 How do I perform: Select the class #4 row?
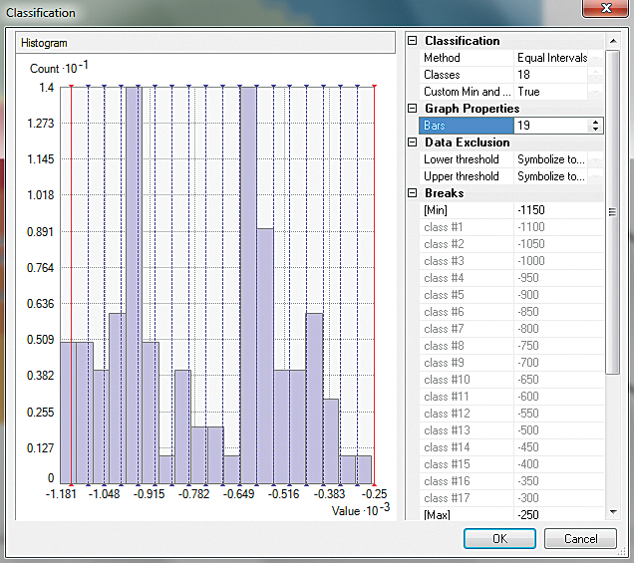(511, 278)
